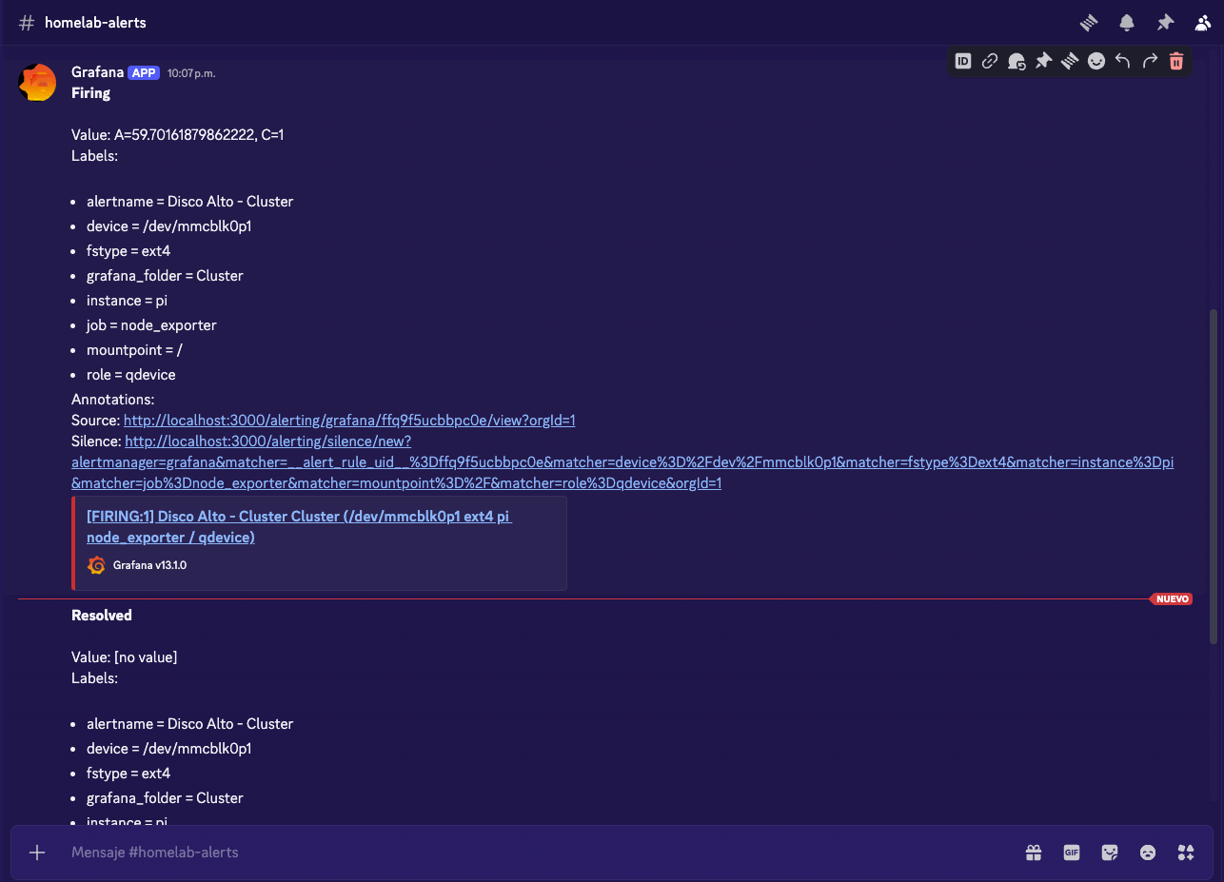Show pinned messages from header pin icon
The width and height of the screenshot is (1224, 882).
coord(1165,22)
